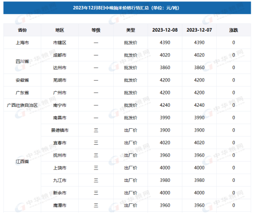This screenshot has height=213, width=253.
Task: Select the 2023-12-08 column header
Action: click(x=165, y=30)
